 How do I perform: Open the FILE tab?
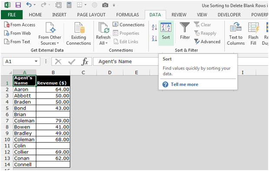point(12,15)
